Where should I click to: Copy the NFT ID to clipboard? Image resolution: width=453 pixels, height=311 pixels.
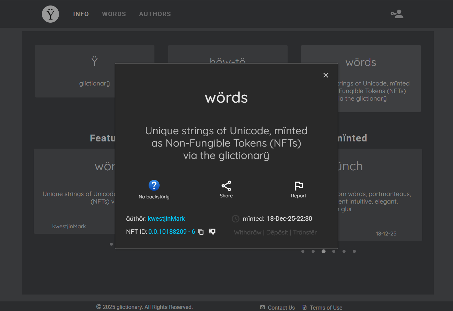(201, 232)
